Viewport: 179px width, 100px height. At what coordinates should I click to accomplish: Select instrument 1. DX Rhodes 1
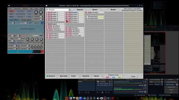(55, 12)
